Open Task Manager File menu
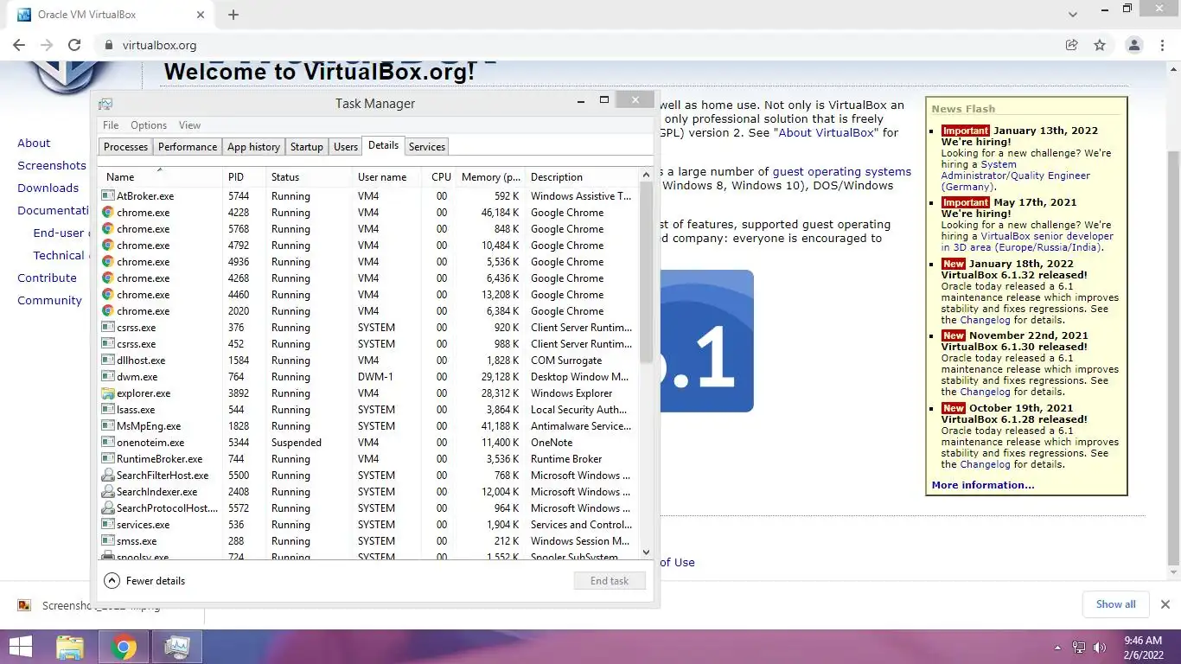 111,125
